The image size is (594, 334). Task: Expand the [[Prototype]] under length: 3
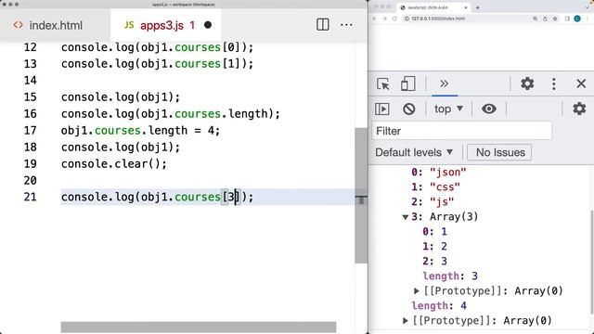click(417, 290)
